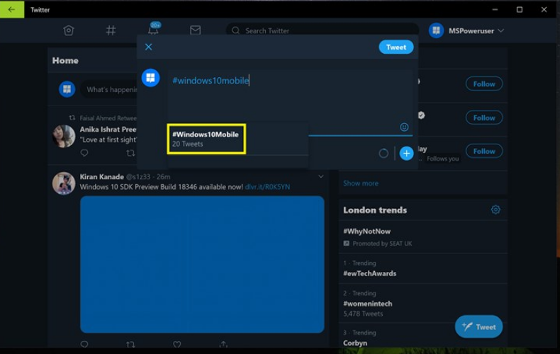This screenshot has width=560, height=354.
Task: Follow the second suggested verified account
Action: pyautogui.click(x=484, y=118)
